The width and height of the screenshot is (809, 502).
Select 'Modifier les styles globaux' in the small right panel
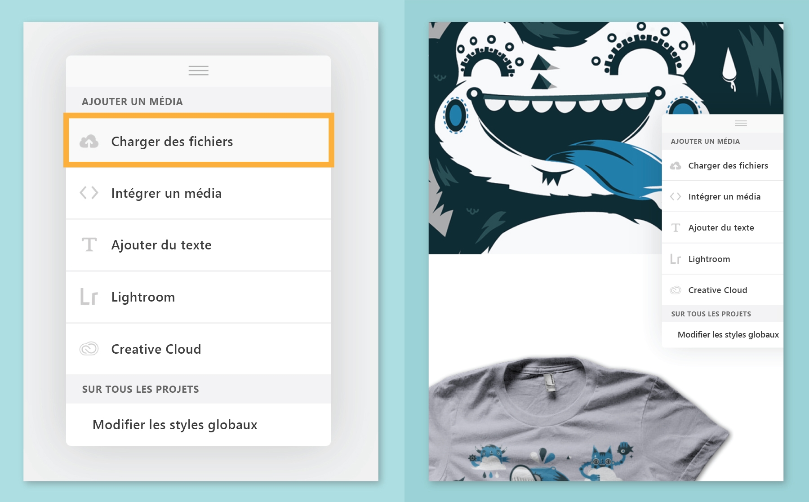coord(723,334)
